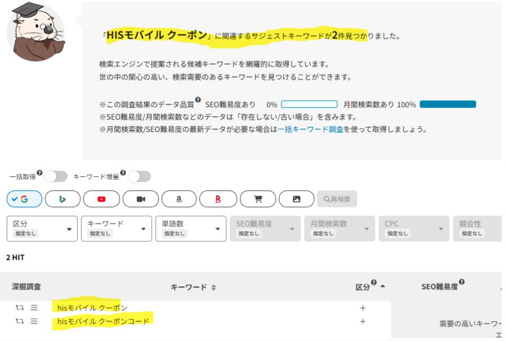
Task: Open the SEO難易度 filter dropdown
Action: pyautogui.click(x=265, y=229)
